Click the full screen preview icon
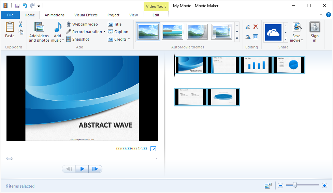This screenshot has width=333, height=193. pos(153,149)
